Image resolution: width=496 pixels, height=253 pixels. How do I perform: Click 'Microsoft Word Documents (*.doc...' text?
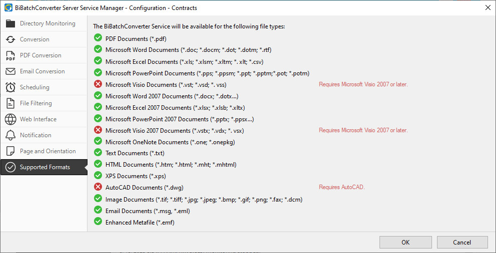pyautogui.click(x=188, y=50)
